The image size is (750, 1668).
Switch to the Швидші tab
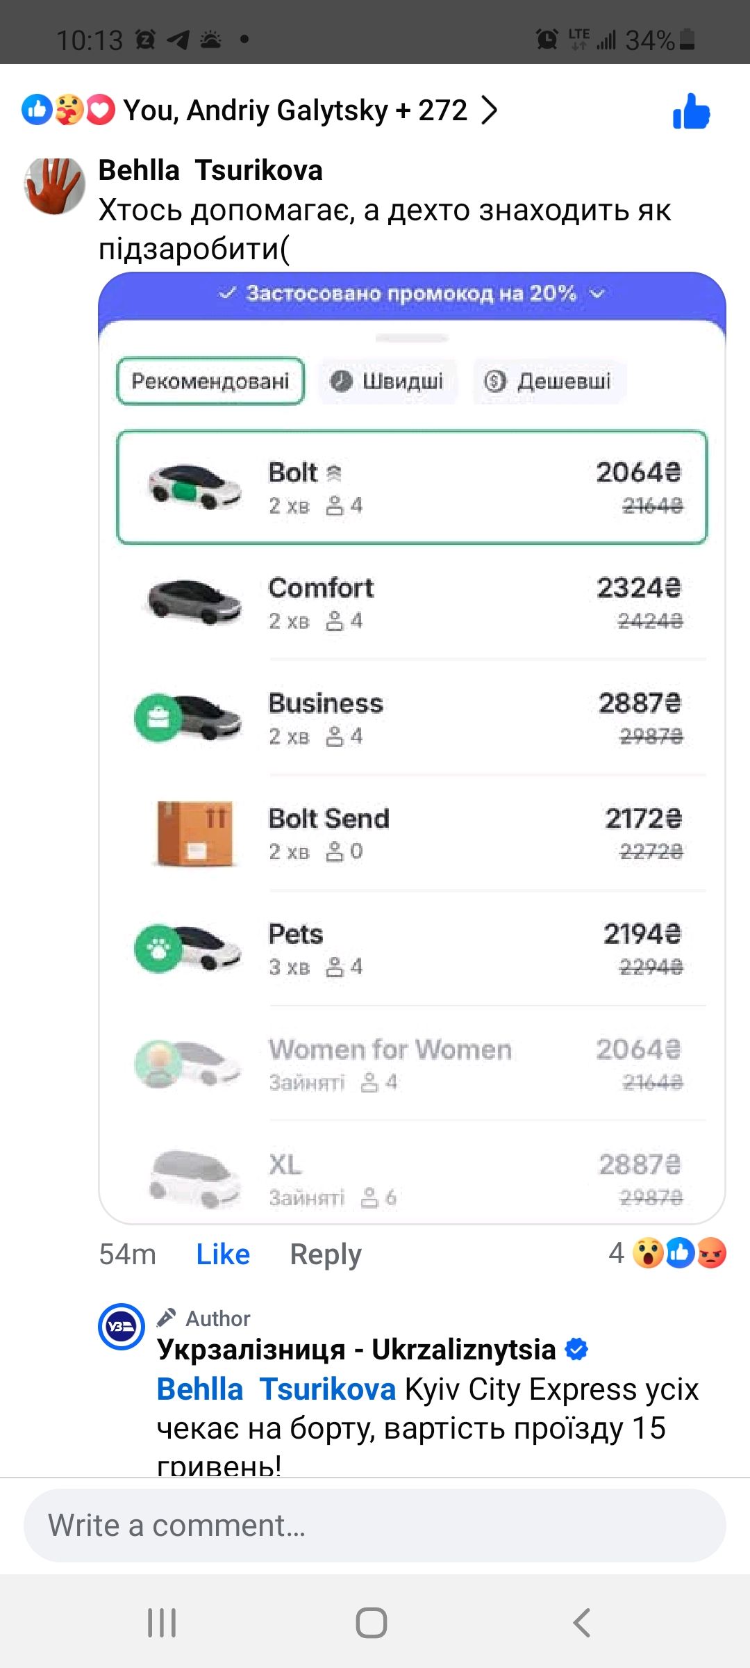click(388, 381)
